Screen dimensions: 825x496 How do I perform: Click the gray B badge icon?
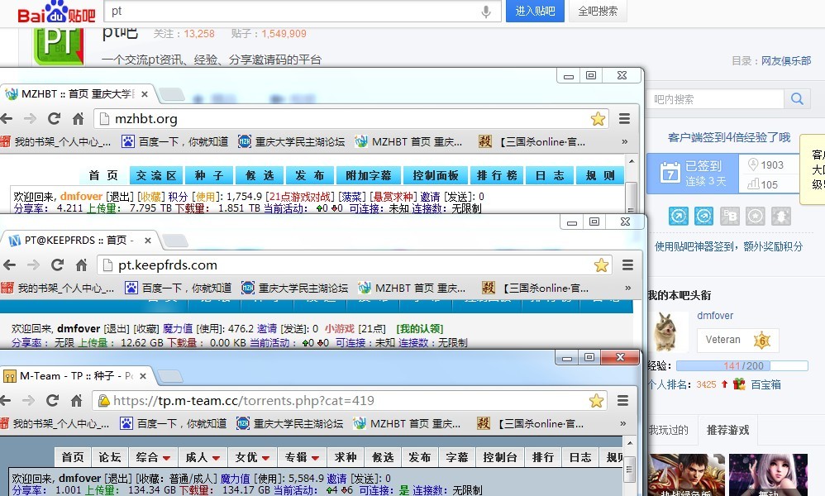(x=729, y=216)
